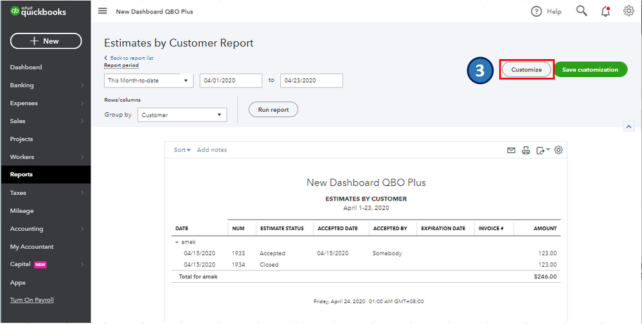The height and width of the screenshot is (324, 642).
Task: Open the Report period dropdown
Action: (x=148, y=80)
